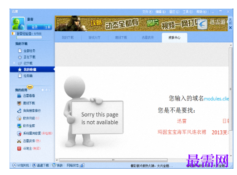
Task: Click the 登录 login button
Action: [35, 27]
